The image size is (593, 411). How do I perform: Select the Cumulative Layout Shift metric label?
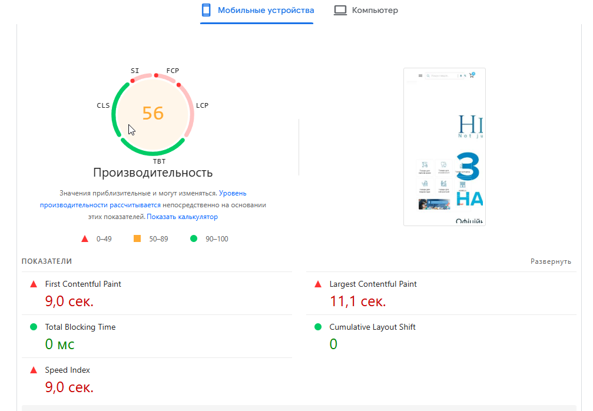pos(372,327)
